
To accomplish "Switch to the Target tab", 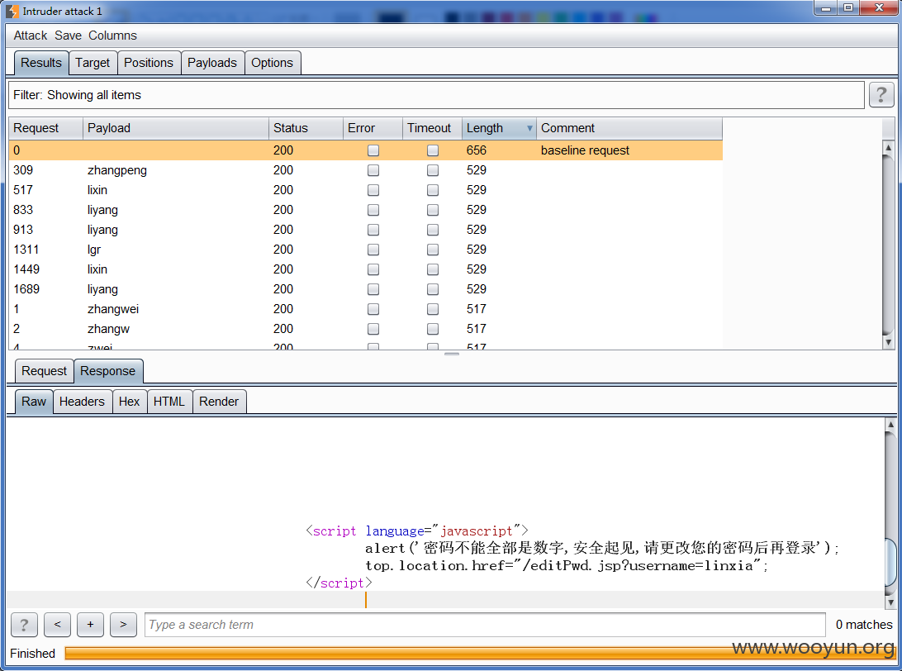I will tap(93, 63).
